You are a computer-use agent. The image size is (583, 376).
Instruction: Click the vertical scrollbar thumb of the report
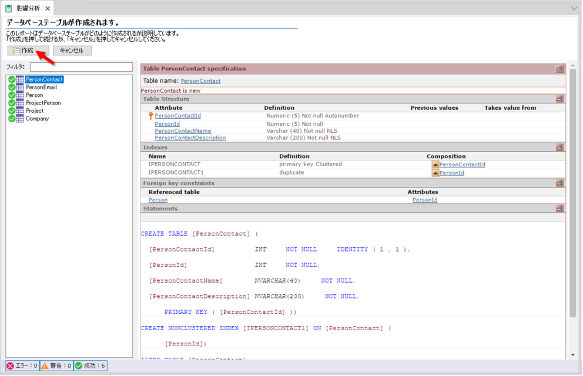click(x=573, y=193)
